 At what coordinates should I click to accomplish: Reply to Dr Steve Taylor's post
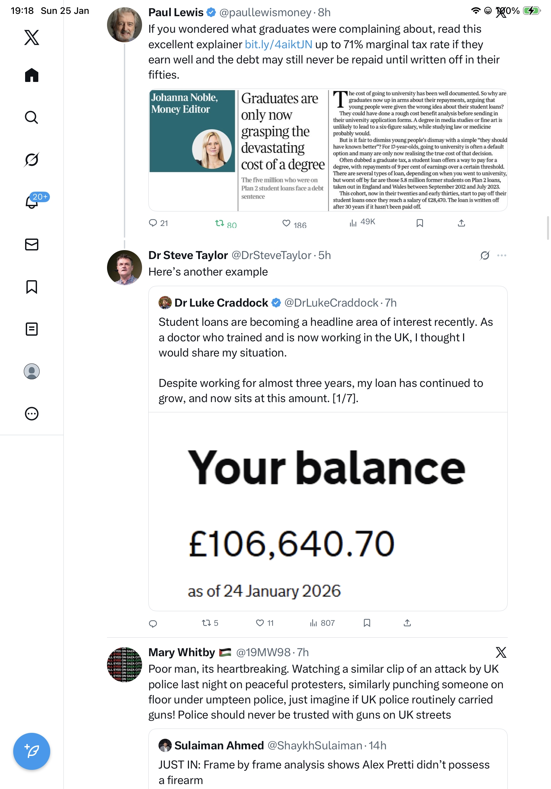click(x=153, y=623)
